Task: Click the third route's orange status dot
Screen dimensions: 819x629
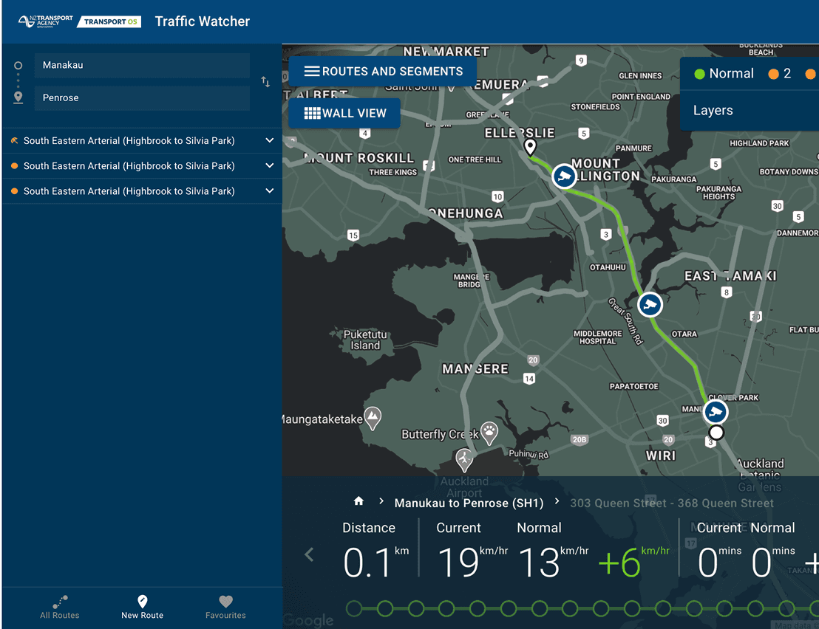Action: coord(15,191)
